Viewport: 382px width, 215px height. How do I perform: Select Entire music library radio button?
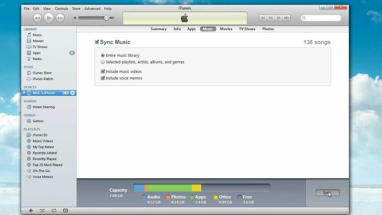103,56
